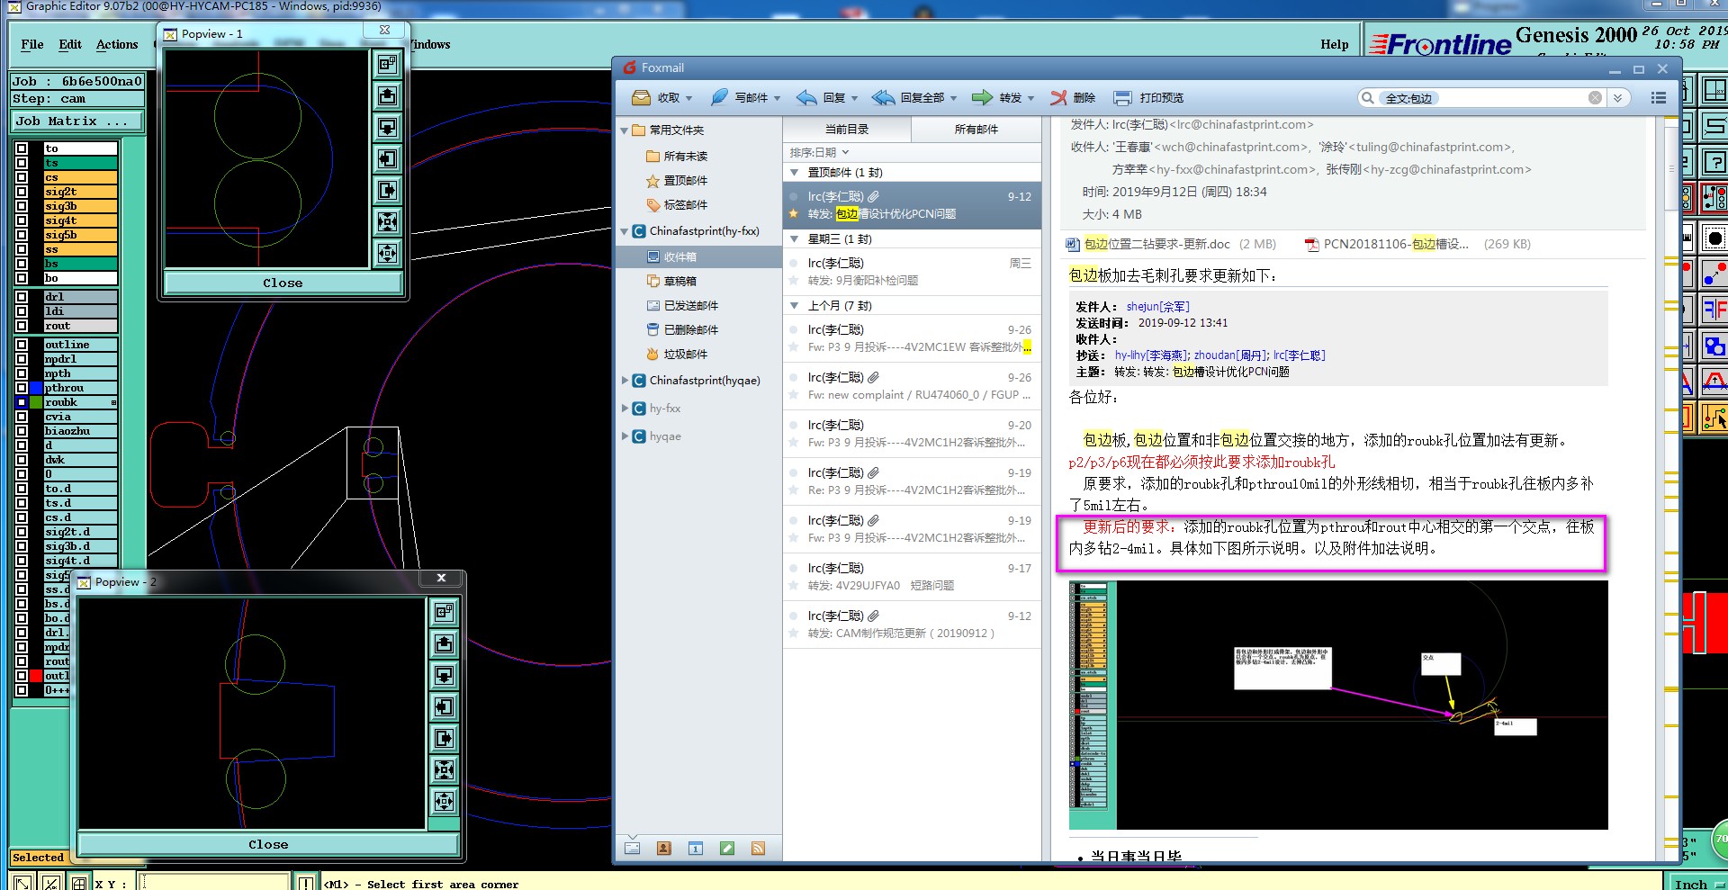Click the RSS feed icon in Foxmail bottom bar

tap(758, 848)
